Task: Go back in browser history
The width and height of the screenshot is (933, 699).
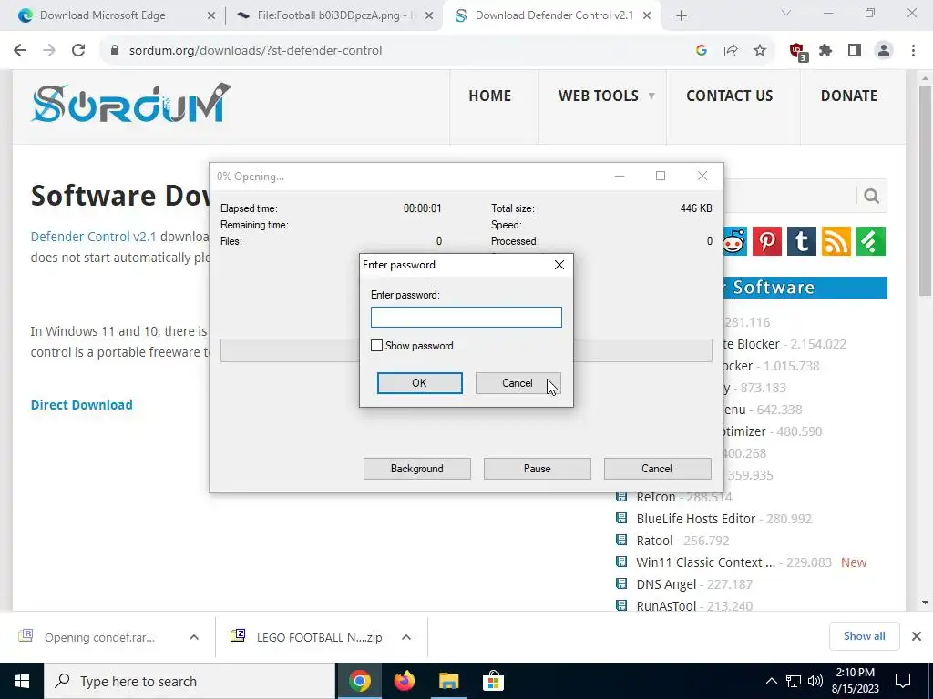Action: click(20, 51)
